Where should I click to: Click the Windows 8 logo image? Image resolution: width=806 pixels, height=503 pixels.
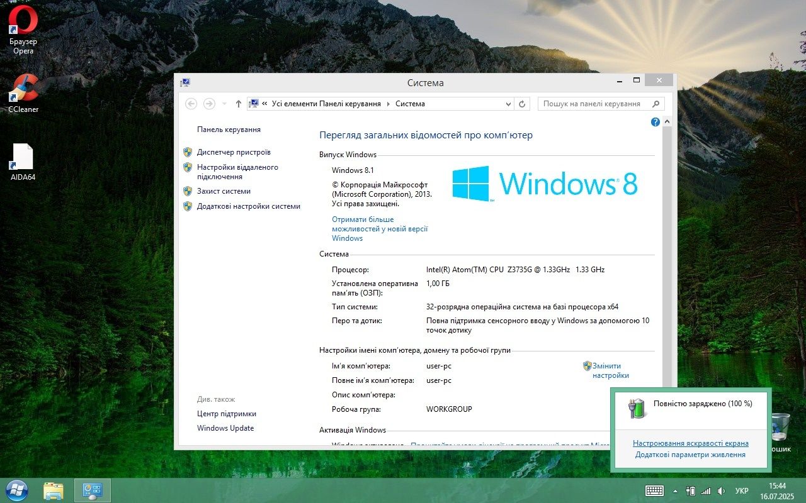[x=545, y=184]
